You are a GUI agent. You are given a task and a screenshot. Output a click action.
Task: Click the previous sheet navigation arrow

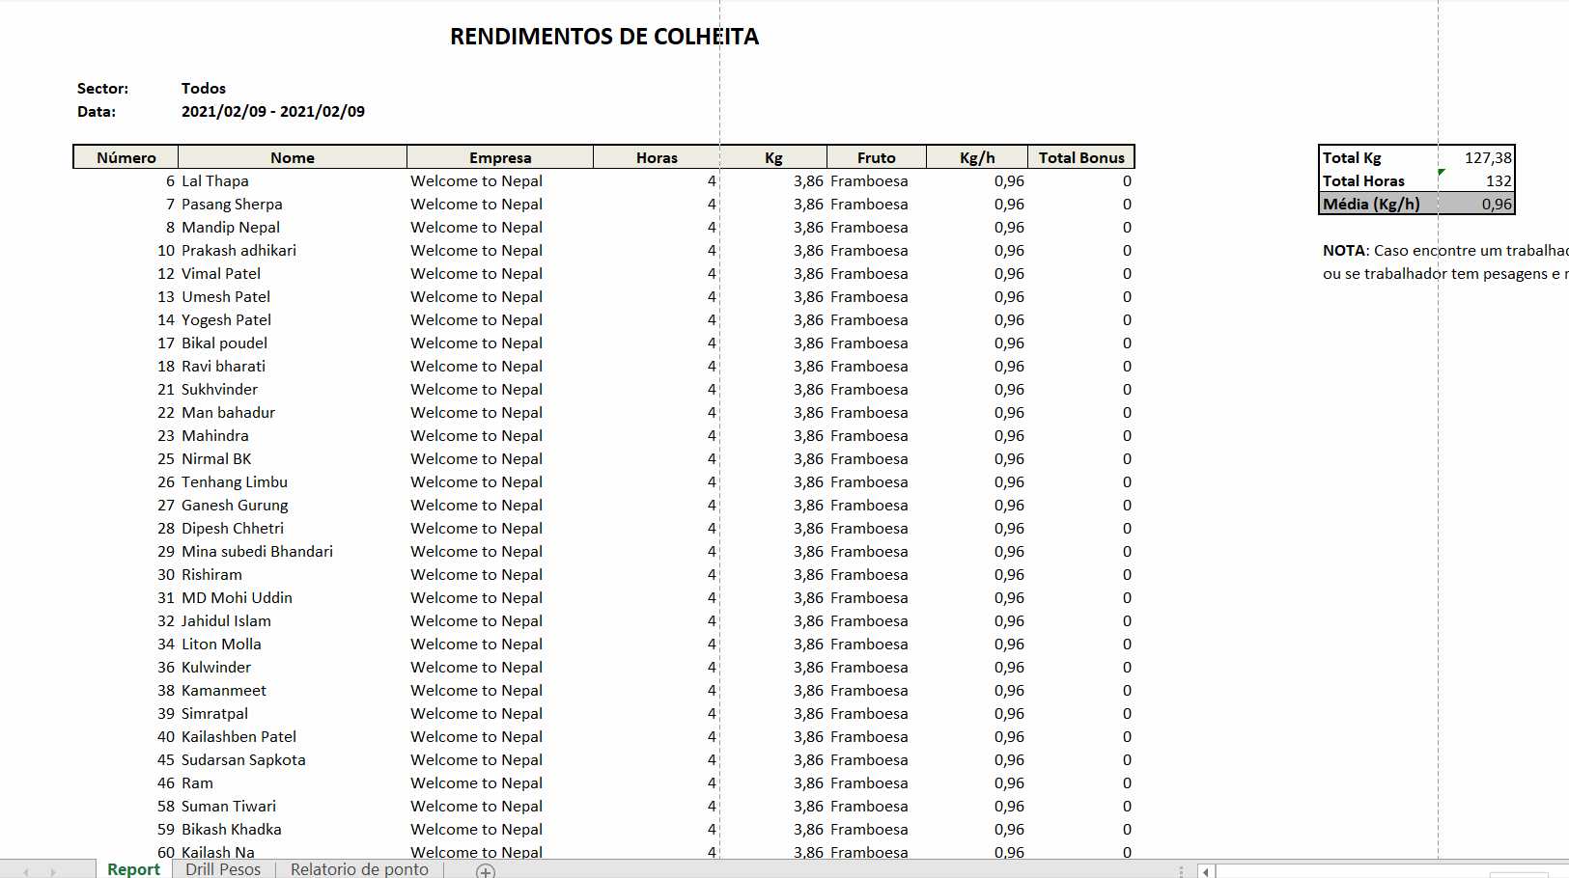26,871
